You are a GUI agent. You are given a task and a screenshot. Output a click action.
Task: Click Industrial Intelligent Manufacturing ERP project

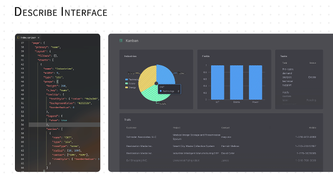tap(195, 153)
